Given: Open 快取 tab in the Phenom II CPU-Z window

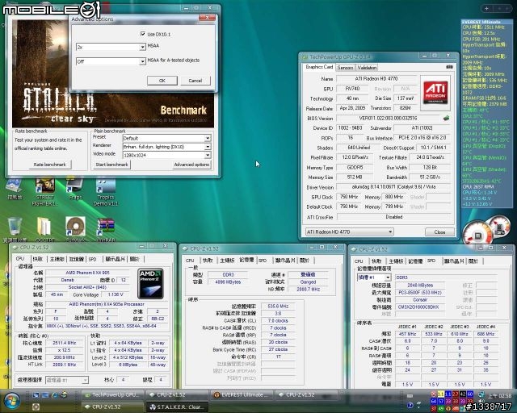Looking at the screenshot, I should click(x=38, y=259).
